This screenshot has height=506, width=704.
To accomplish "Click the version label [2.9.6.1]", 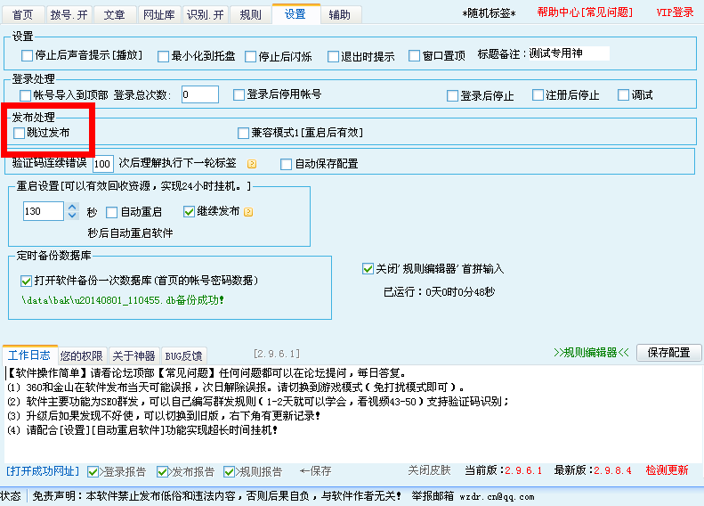I will pos(277,354).
